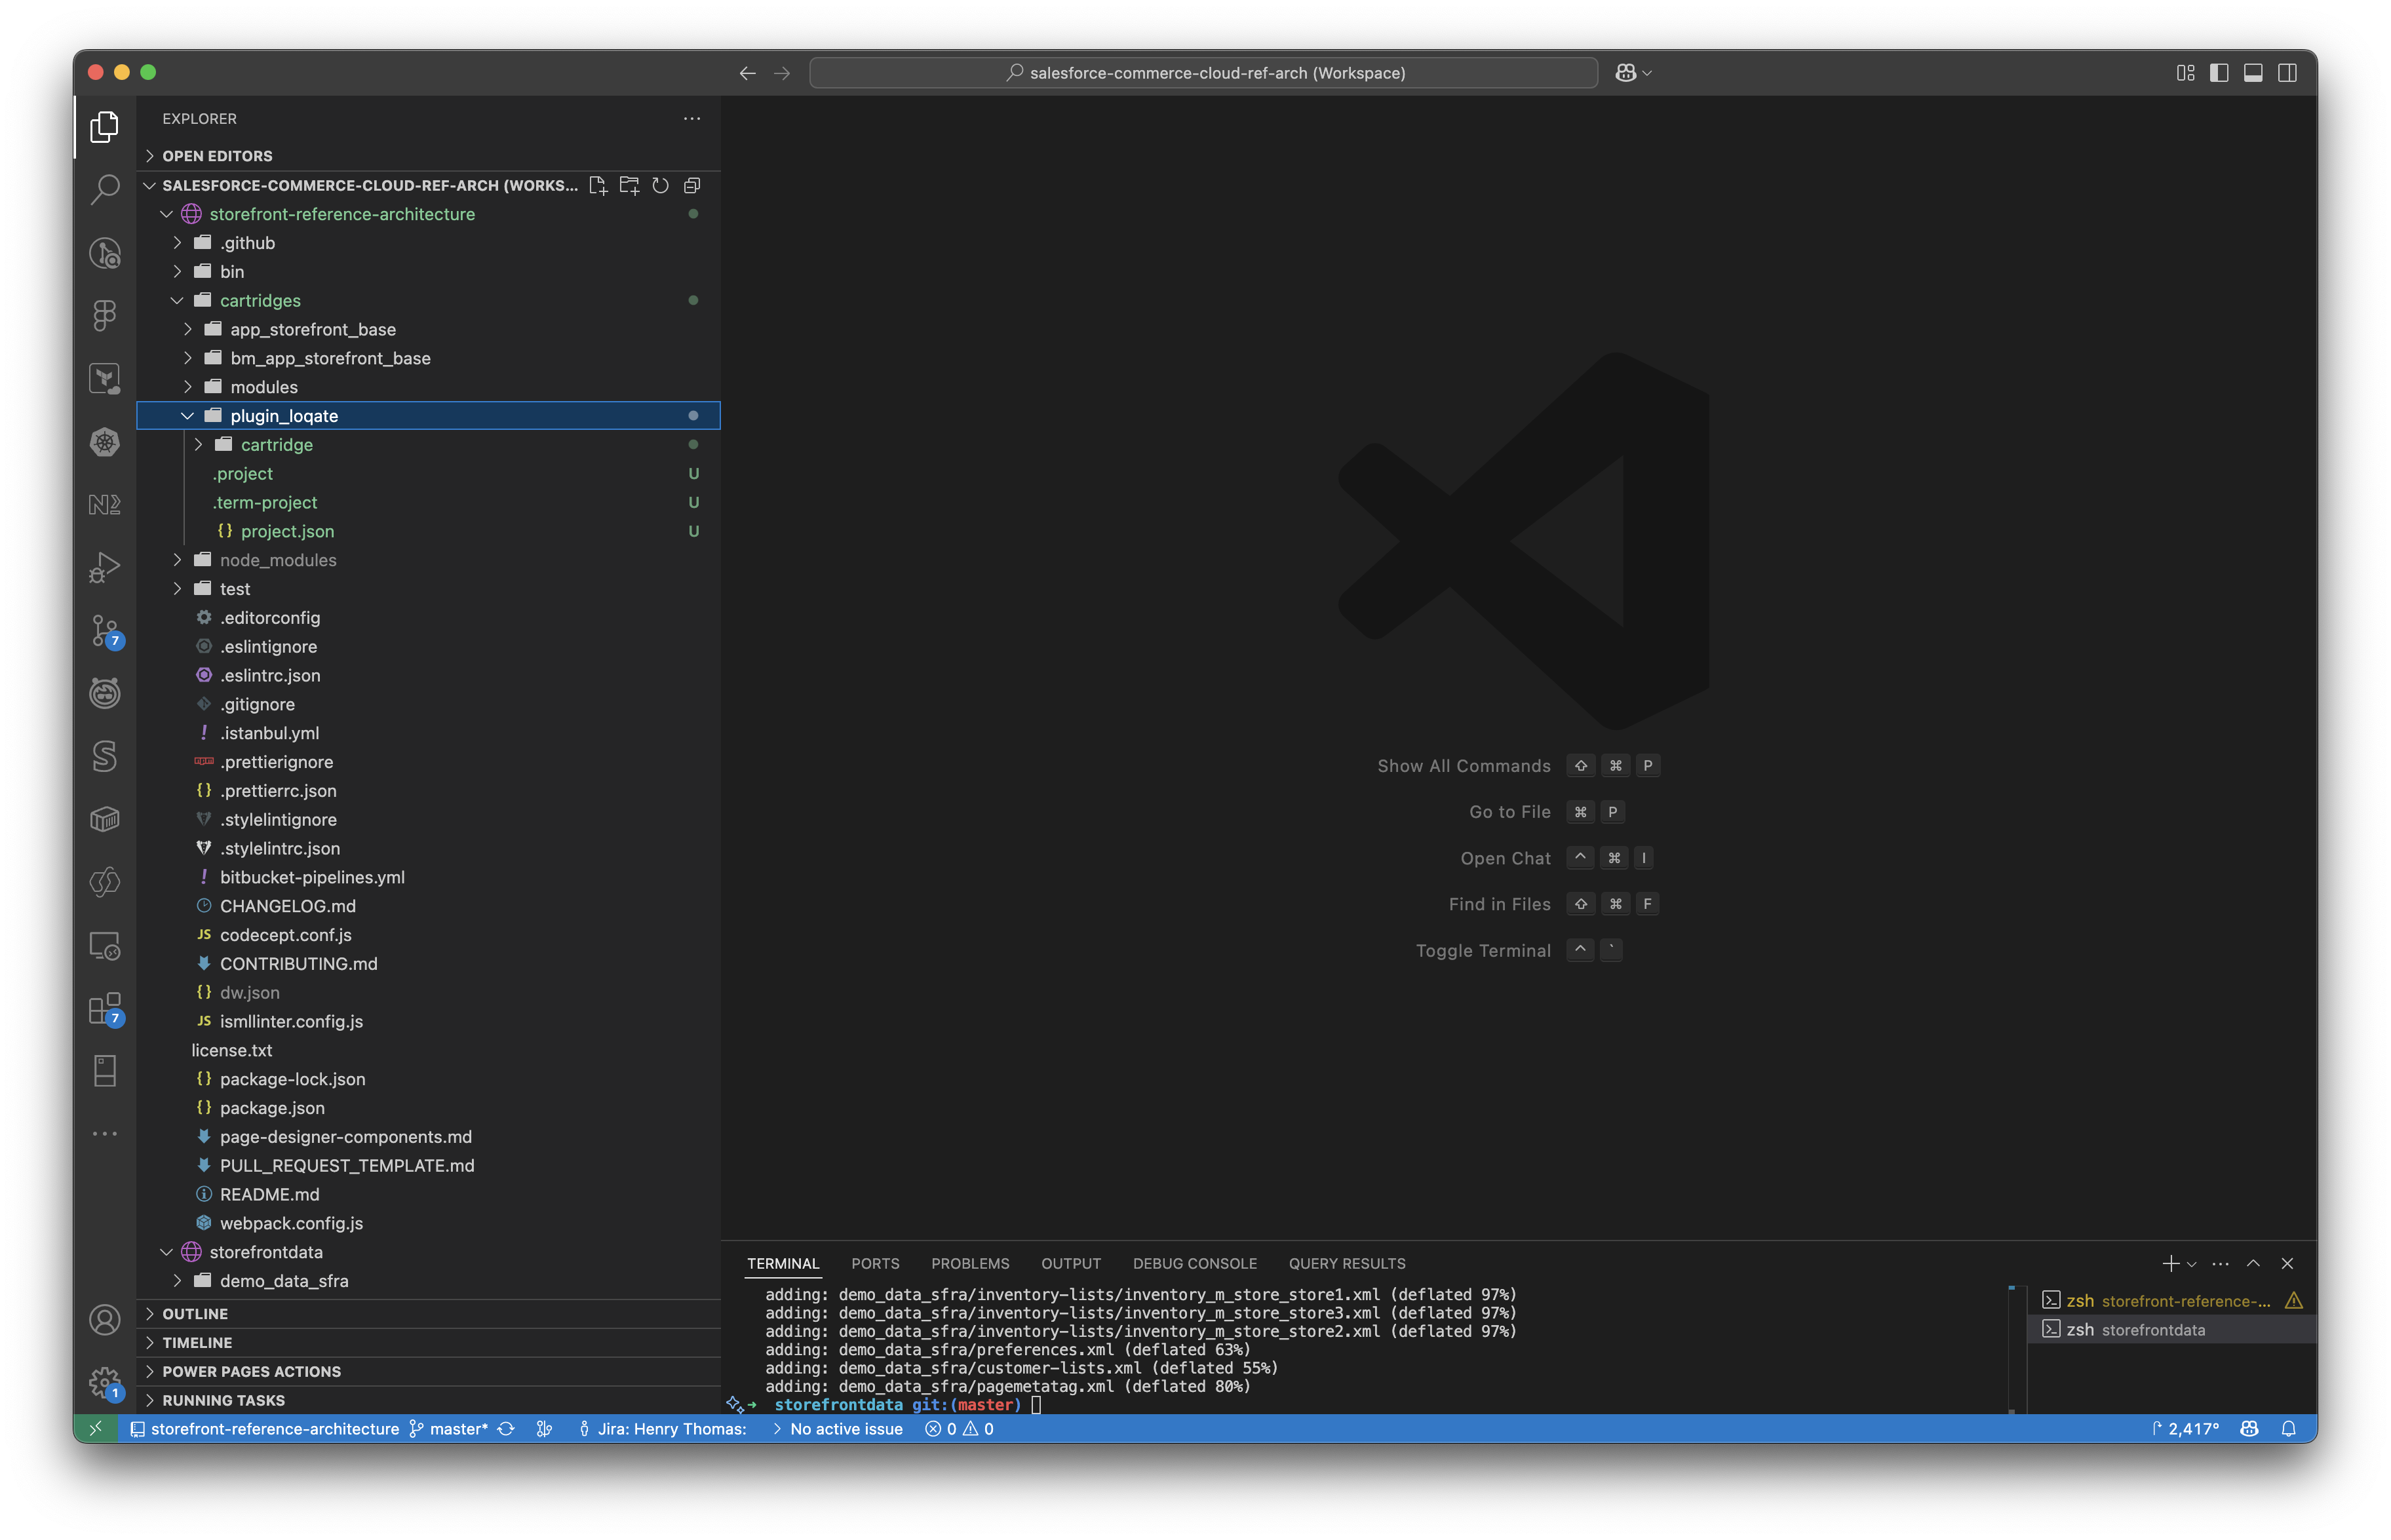
Task: Open Copilot menu in title bar
Action: click(1633, 73)
